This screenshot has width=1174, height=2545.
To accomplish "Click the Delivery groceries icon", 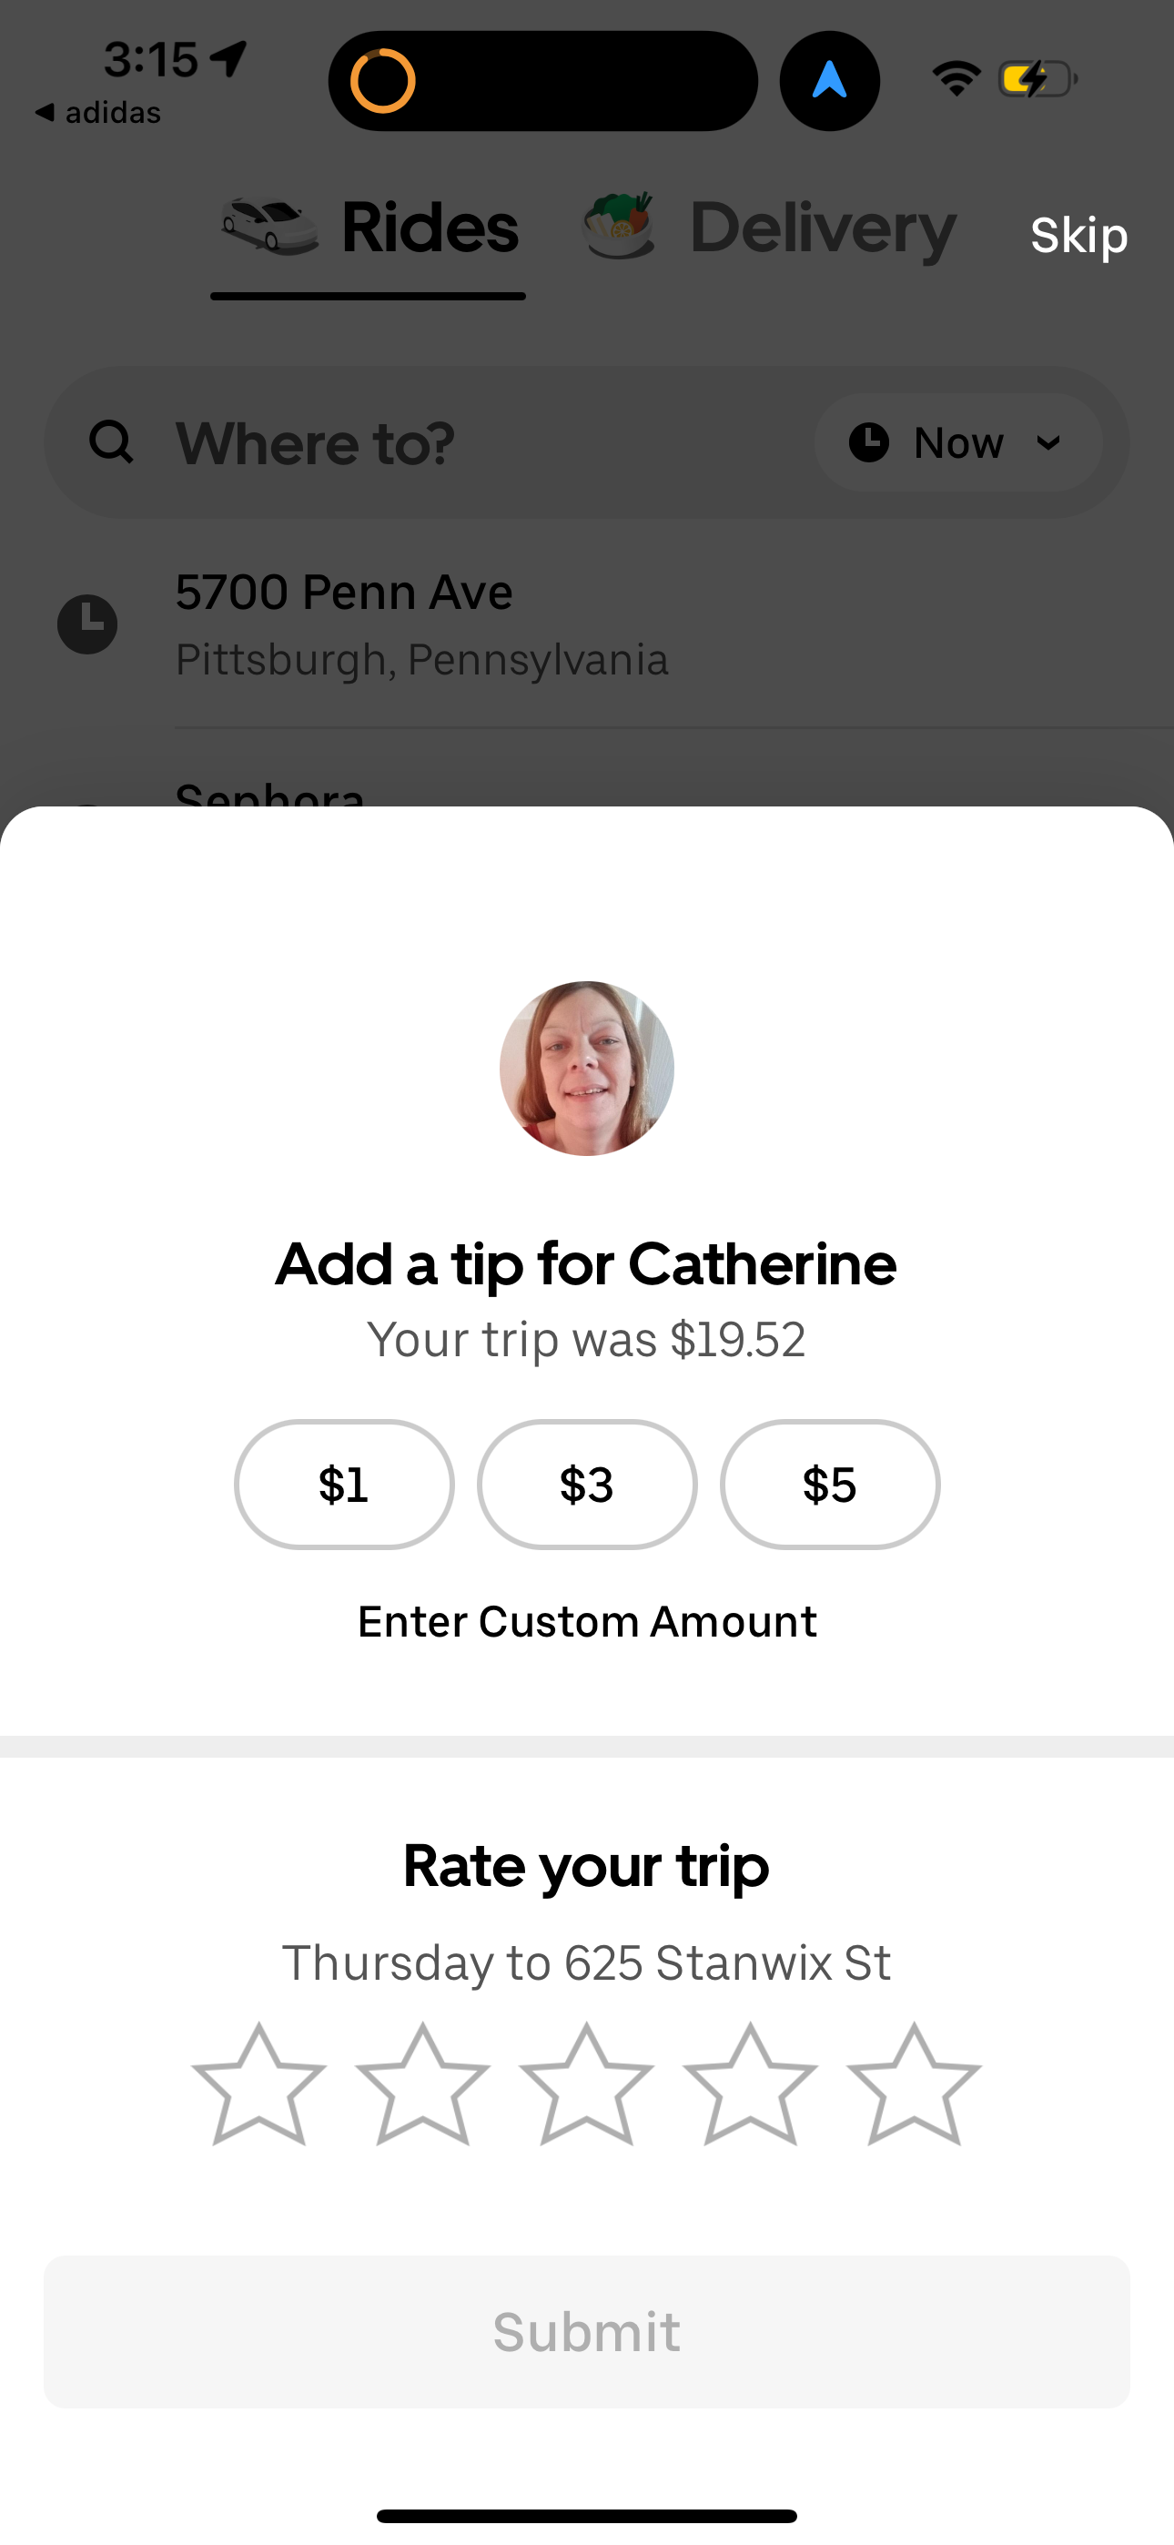I will pyautogui.click(x=617, y=225).
